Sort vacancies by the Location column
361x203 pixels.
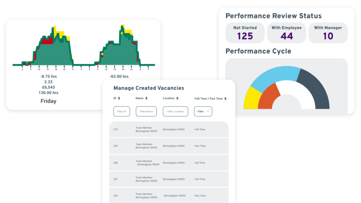(177, 98)
